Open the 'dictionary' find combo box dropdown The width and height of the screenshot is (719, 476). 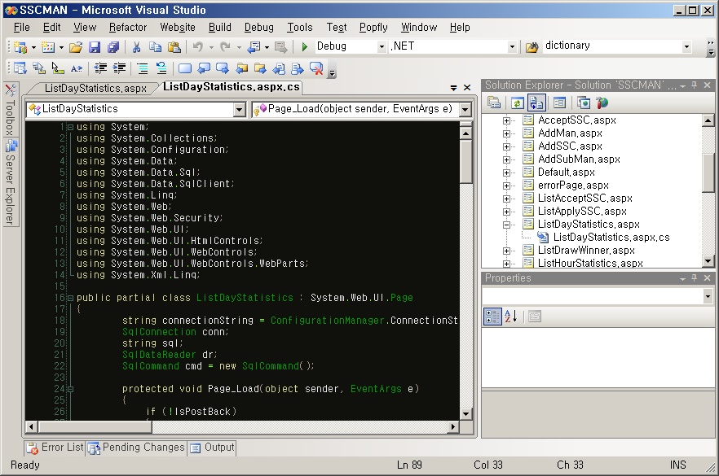point(686,46)
